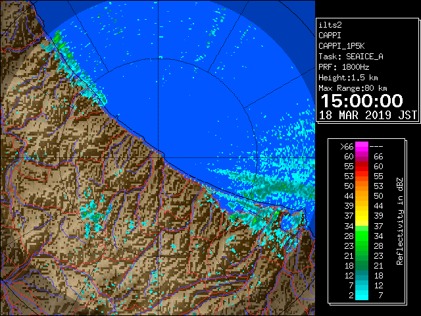Screen dimensions: 421x316
Task: Click the "2" label at legend bottom
Action: [x=351, y=296]
